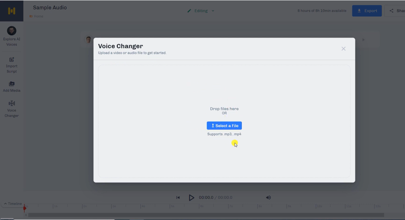Viewport: 405px width, 220px height.
Task: Click the horizontal timeline scrollbar
Action: (x=206, y=215)
